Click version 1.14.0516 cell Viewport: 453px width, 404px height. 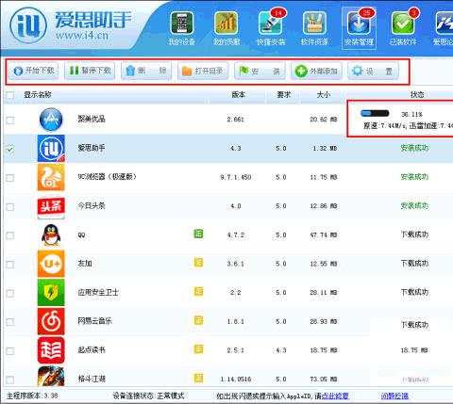coord(236,380)
